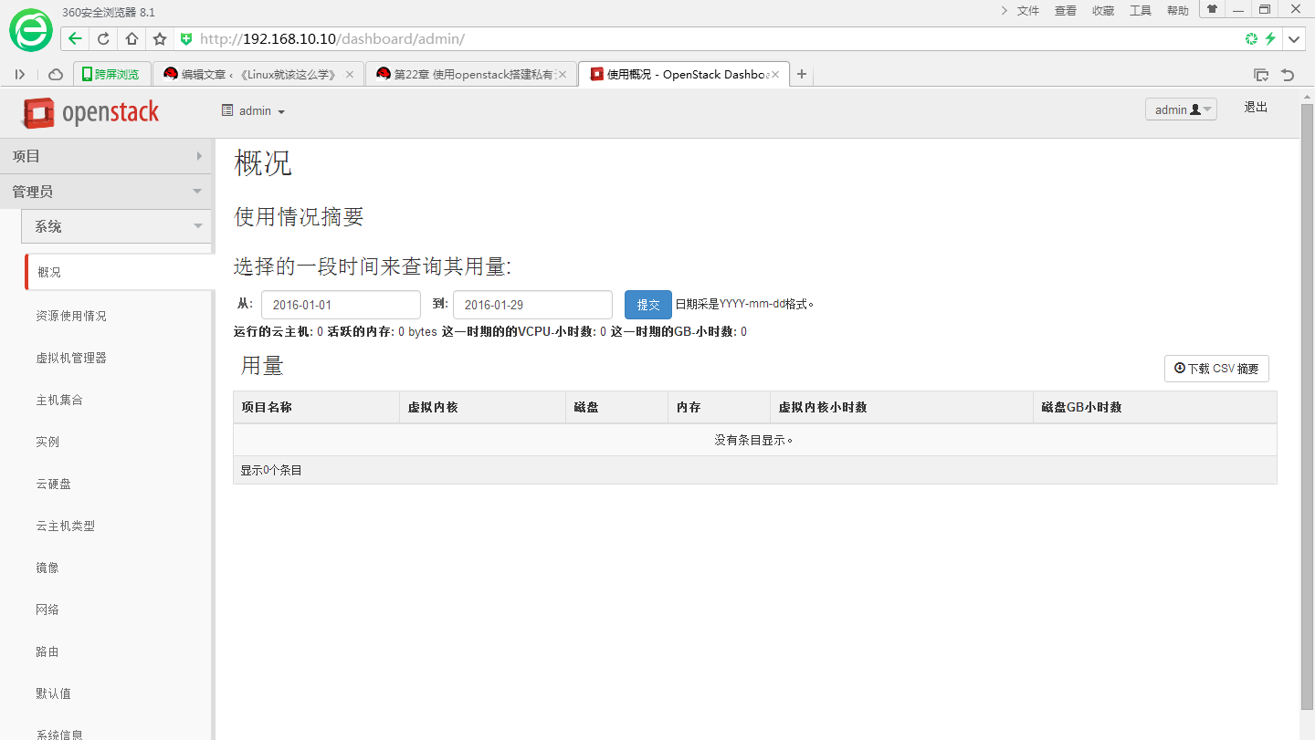The height and width of the screenshot is (740, 1315).
Task: Open 镜像 in the sidebar
Action: coord(47,568)
